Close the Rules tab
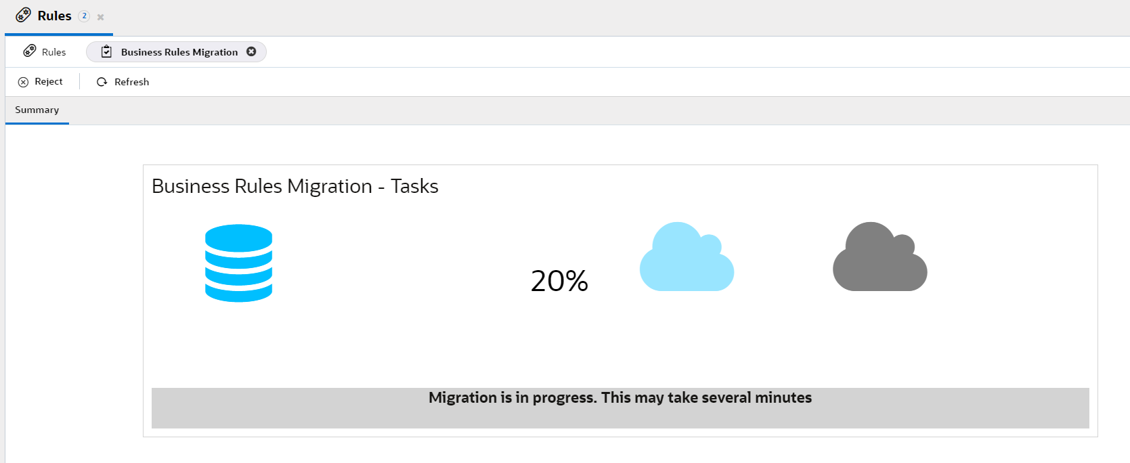The height and width of the screenshot is (463, 1130). 100,16
